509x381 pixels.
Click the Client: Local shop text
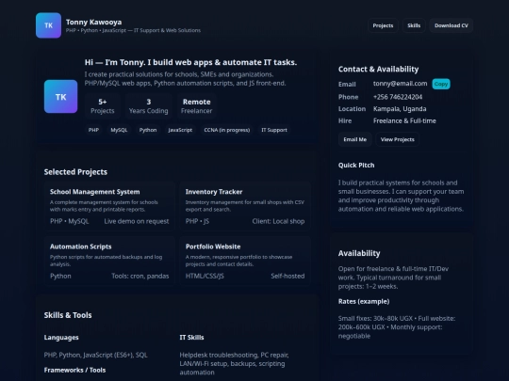pos(278,221)
